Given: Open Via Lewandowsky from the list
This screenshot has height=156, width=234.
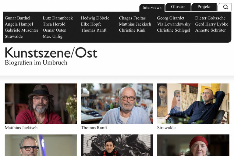Looking at the screenshot, I should [174, 24].
